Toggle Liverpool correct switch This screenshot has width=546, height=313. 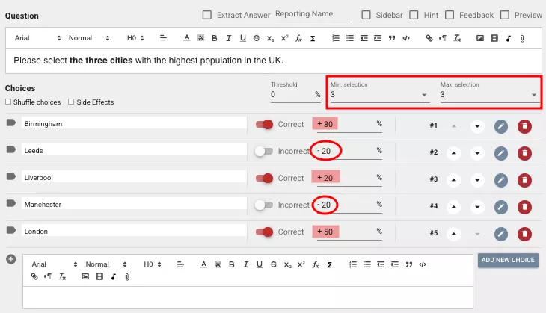click(264, 178)
